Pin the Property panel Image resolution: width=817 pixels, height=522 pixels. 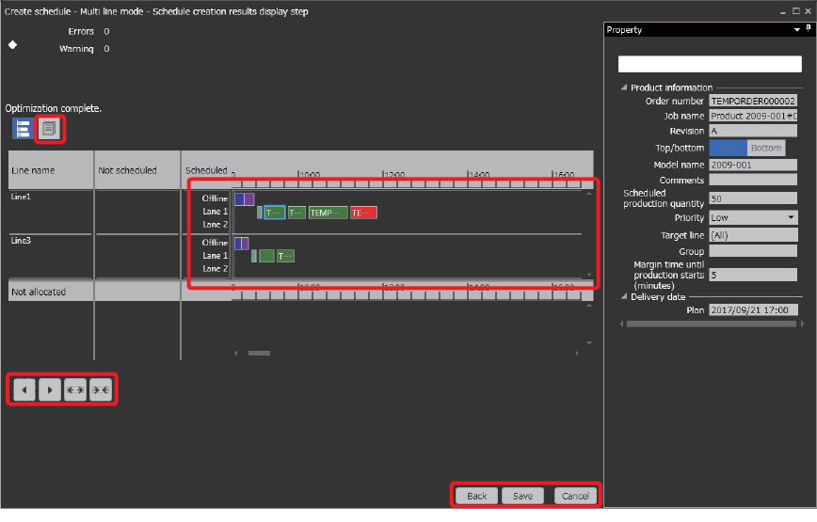coord(809,28)
